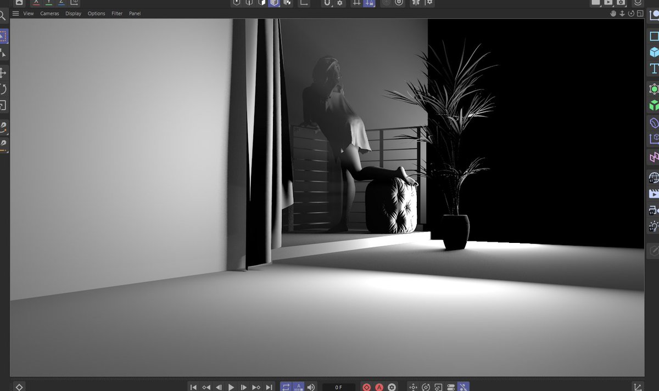The height and width of the screenshot is (391, 659).
Task: Open the Filter menu
Action: coord(117,13)
